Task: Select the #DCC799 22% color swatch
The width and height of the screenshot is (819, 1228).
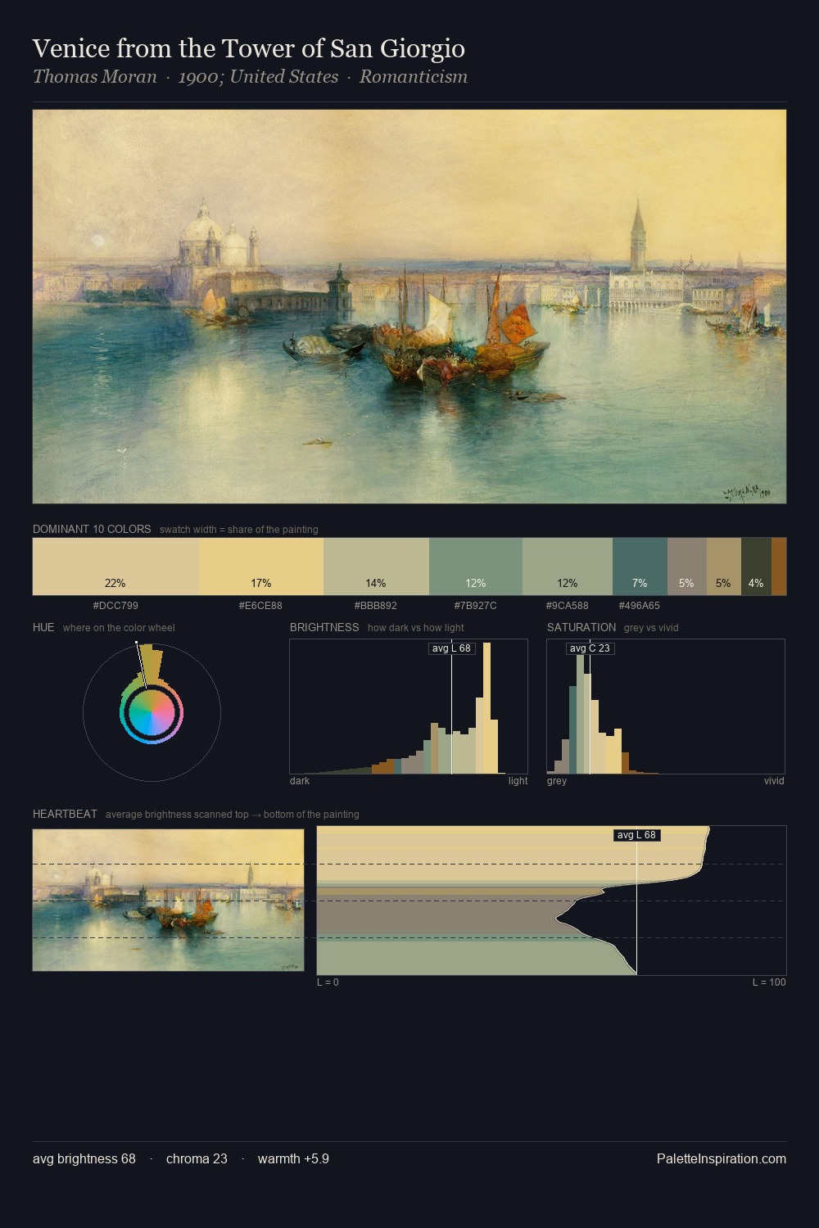Action: (x=115, y=566)
